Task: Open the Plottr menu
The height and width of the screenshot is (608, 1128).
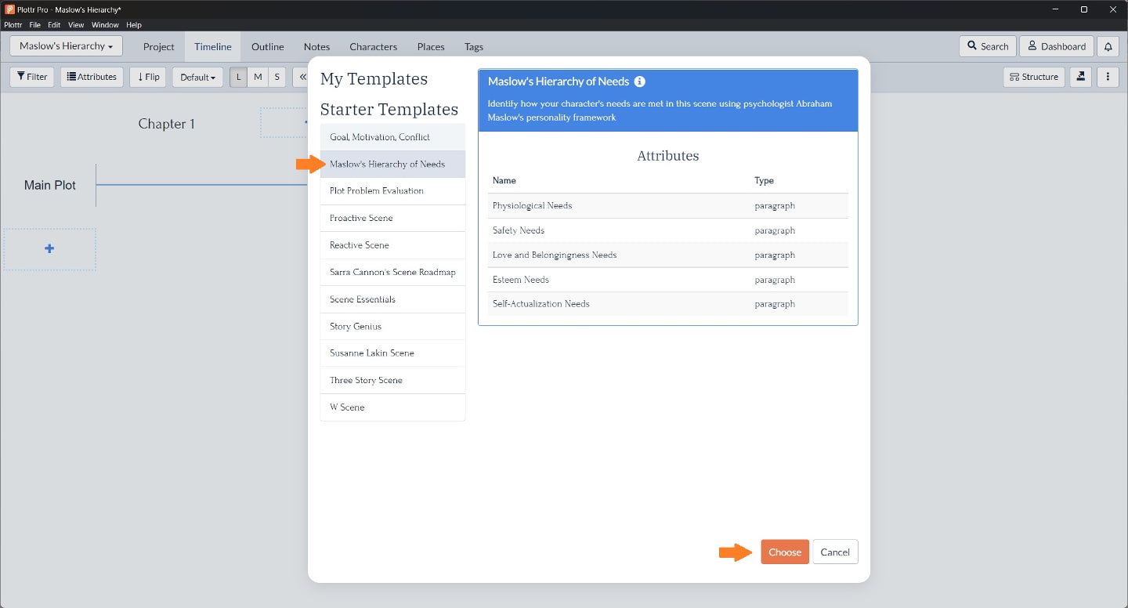Action: point(13,25)
